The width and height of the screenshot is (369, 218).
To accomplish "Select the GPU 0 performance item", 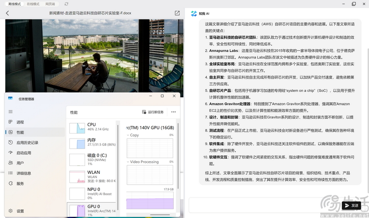I will pos(92,210).
